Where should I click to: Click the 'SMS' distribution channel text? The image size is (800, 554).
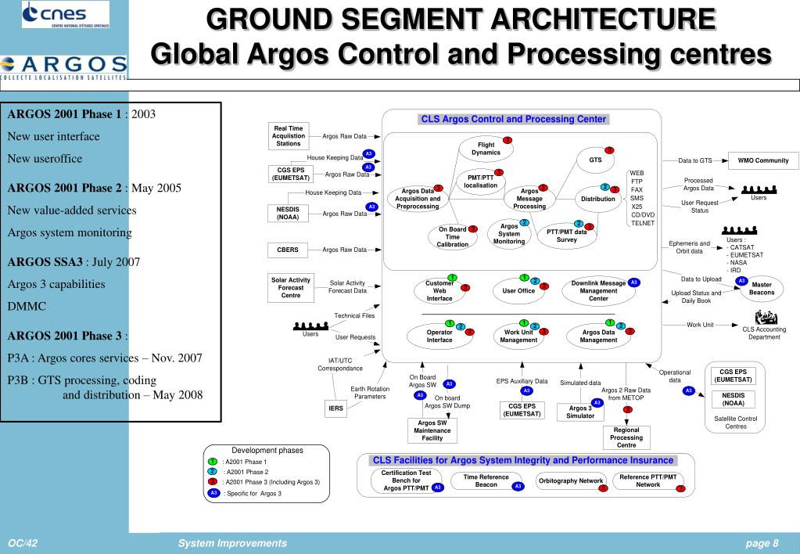(x=637, y=198)
